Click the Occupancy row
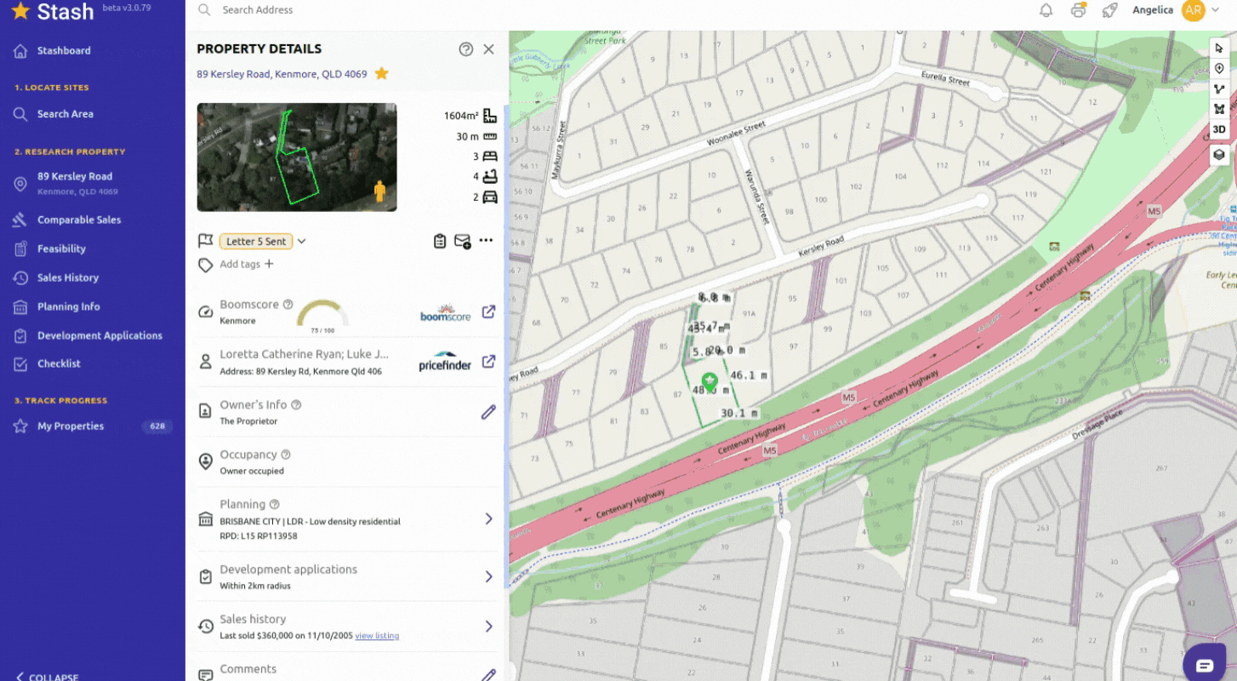Image resolution: width=1237 pixels, height=681 pixels. click(x=345, y=461)
